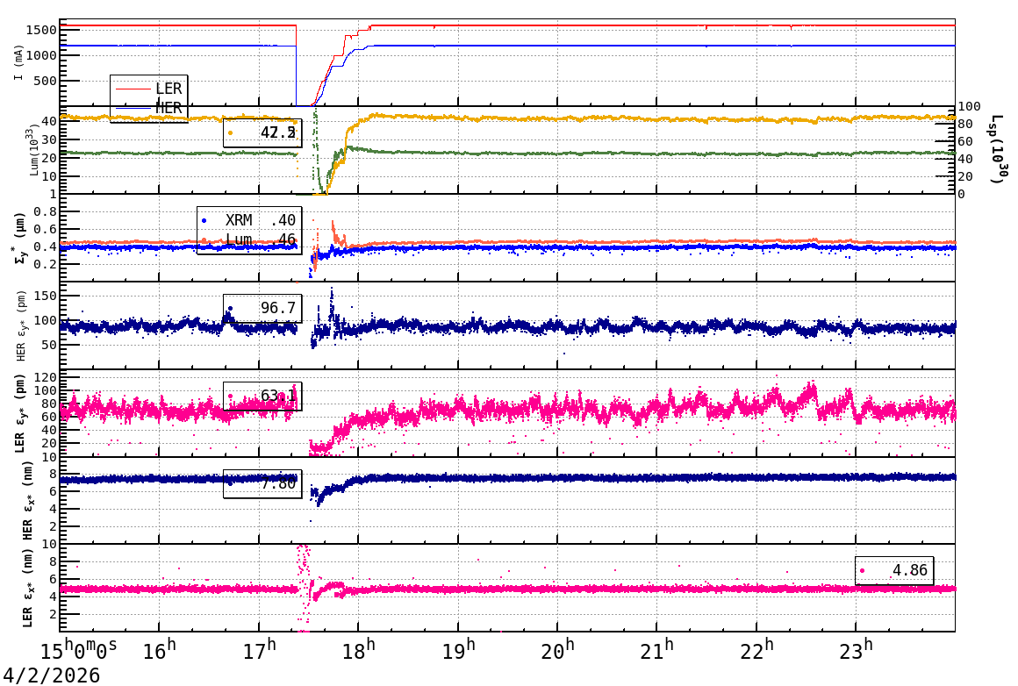Click the 150 tick on HER εy* axis
The width and height of the screenshot is (1018, 686).
pyautogui.click(x=45, y=296)
